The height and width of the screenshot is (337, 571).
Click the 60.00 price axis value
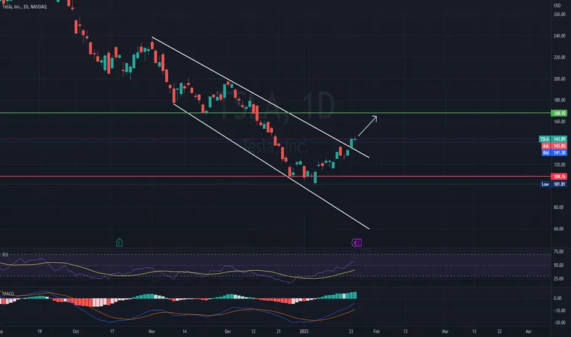tap(559, 229)
